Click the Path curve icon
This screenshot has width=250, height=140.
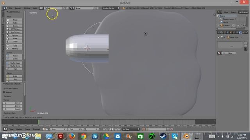tap(7, 69)
